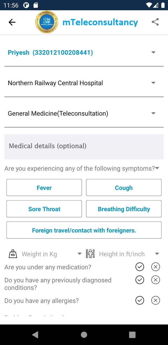Tap the back arrow icon
Screen dimensions: 168x345
coord(12,22)
